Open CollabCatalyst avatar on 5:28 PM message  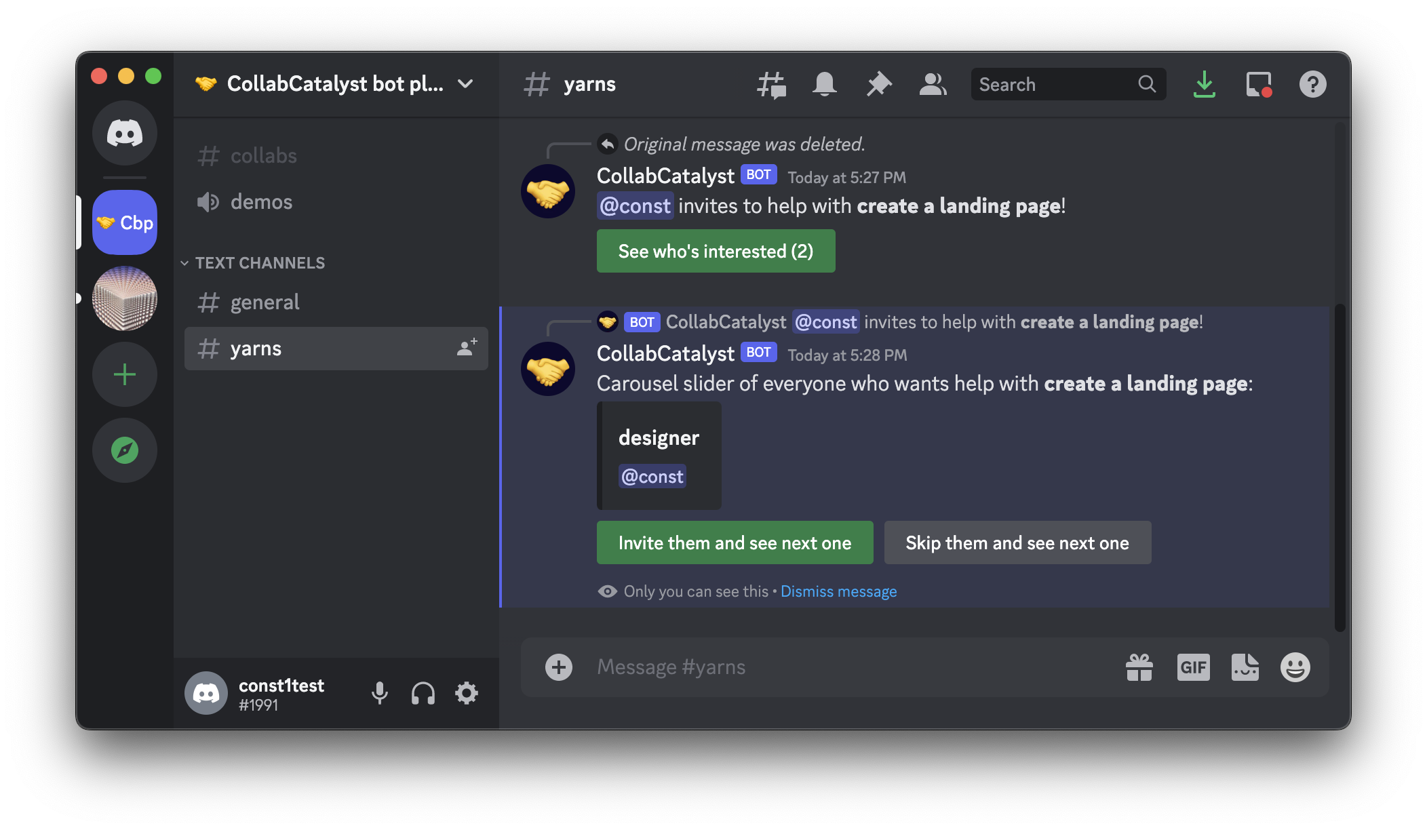(548, 369)
